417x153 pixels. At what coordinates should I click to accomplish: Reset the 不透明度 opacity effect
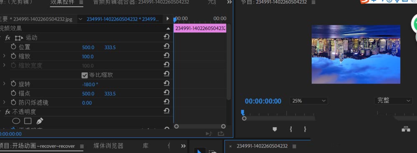(166, 111)
